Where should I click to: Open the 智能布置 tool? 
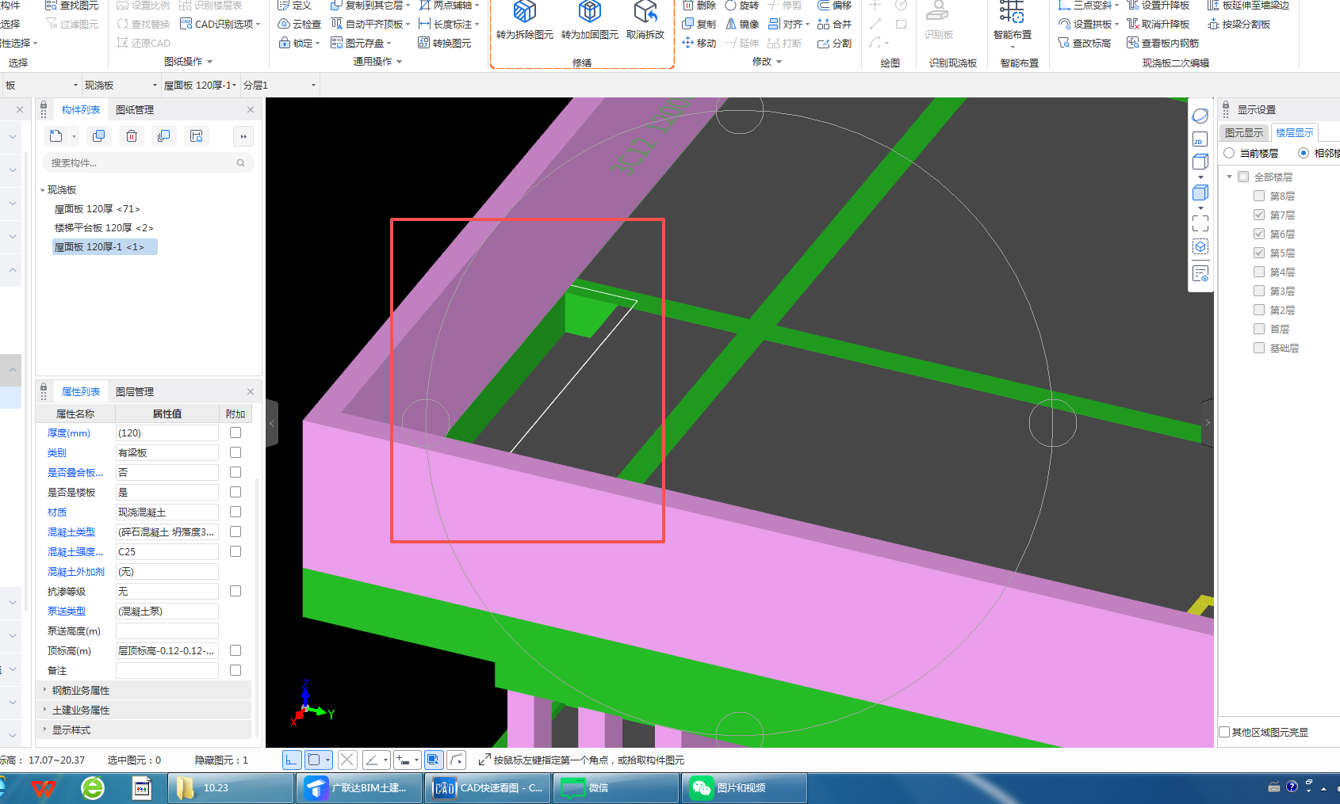pyautogui.click(x=1012, y=22)
